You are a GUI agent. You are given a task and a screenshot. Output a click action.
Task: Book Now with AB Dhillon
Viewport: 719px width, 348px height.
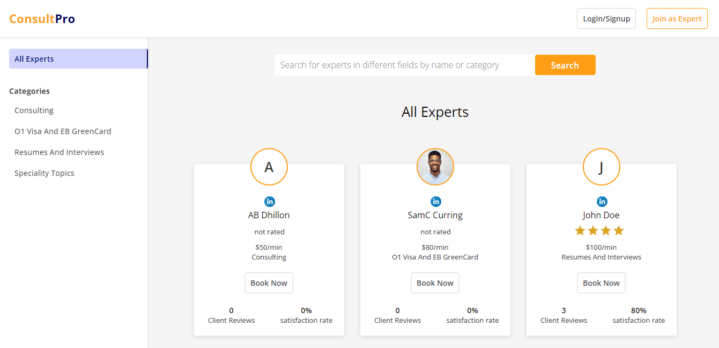269,283
